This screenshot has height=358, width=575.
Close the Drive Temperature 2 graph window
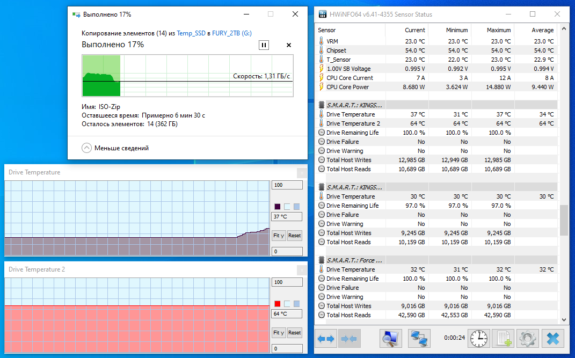(301, 270)
